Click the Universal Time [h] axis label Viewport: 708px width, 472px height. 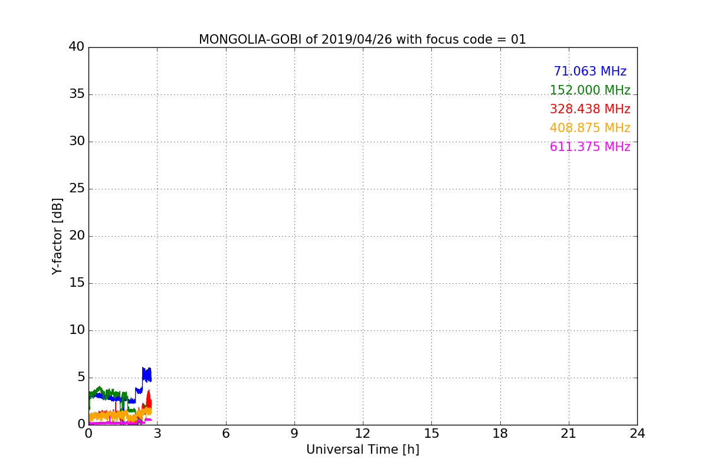(363, 450)
